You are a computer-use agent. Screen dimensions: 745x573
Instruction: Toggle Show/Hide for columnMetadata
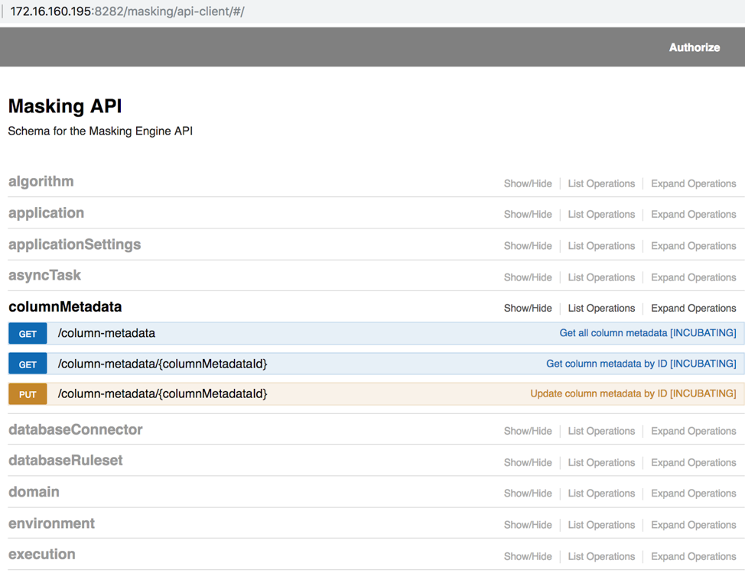coord(528,308)
